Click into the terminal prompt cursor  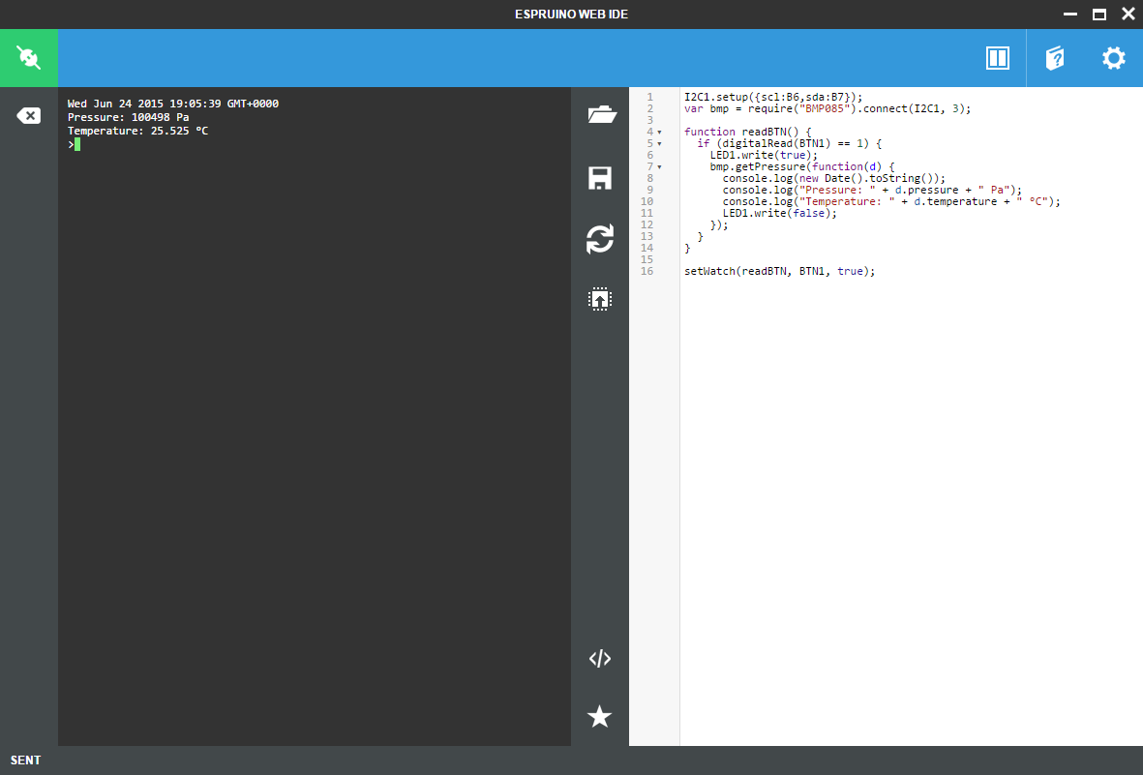[76, 144]
